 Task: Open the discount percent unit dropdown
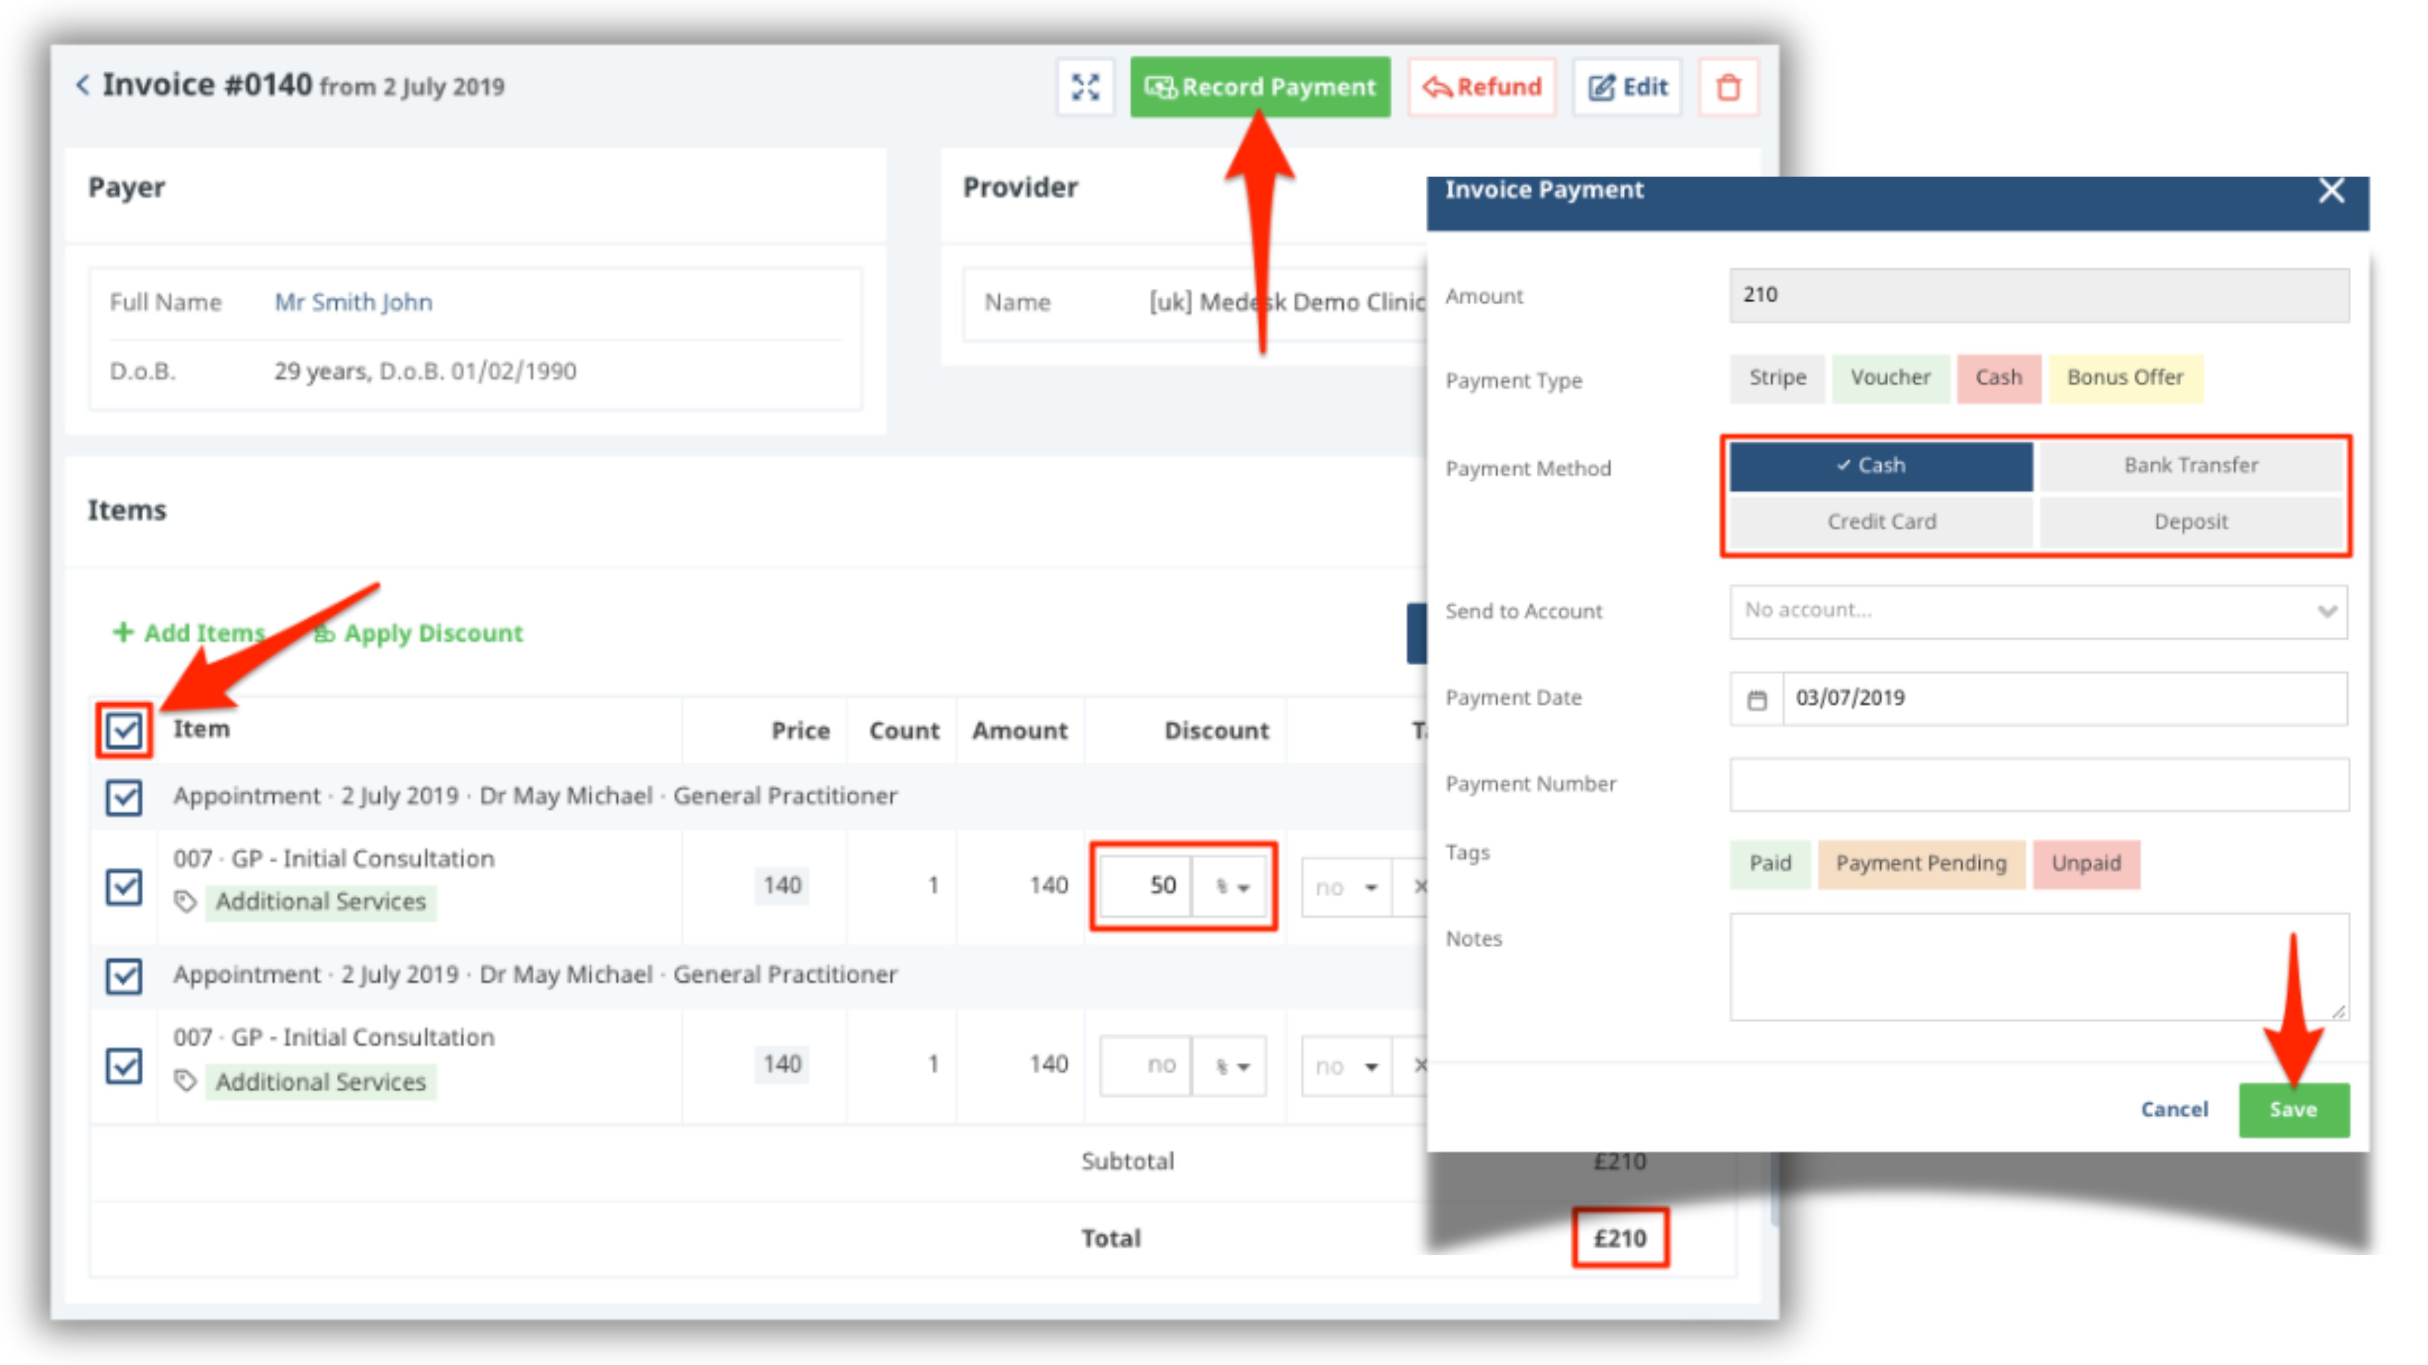[x=1232, y=886]
